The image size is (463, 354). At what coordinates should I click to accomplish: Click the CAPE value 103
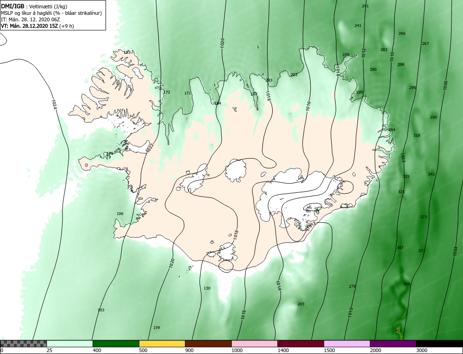(101, 310)
